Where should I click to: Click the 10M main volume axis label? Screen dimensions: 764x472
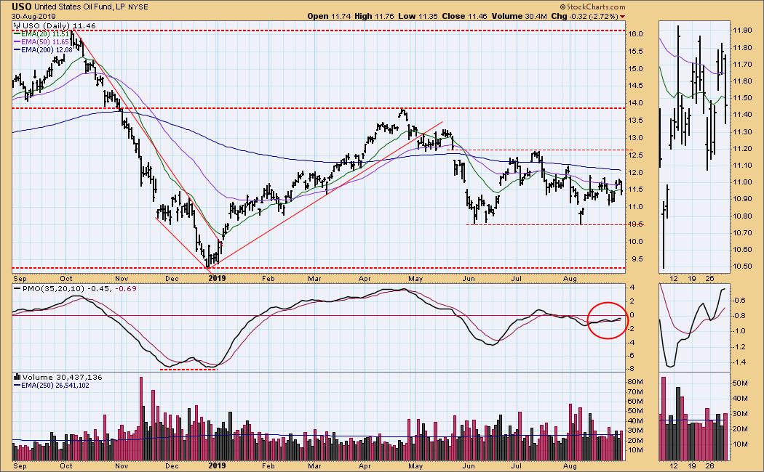coord(635,449)
